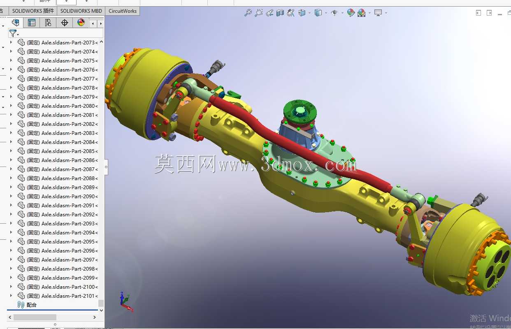511x329 pixels.
Task: Expand Axle.sldasm-Part-2076 tree node
Action: point(11,70)
